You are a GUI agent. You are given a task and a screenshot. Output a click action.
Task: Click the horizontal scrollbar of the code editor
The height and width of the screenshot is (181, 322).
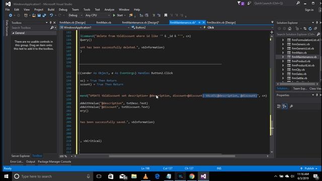pos(172,156)
